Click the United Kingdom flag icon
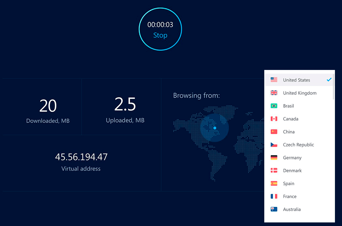Image resolution: width=342 pixels, height=226 pixels. point(274,93)
